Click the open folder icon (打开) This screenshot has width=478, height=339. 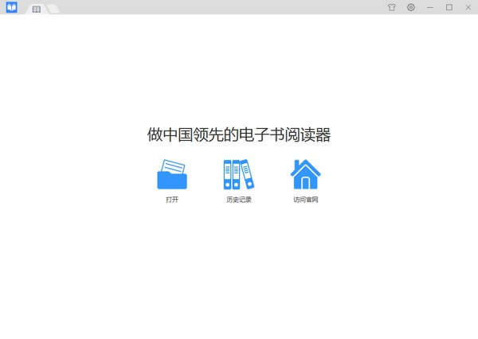point(172,174)
